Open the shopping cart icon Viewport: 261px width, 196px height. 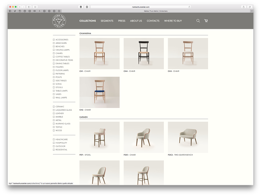tap(206, 21)
